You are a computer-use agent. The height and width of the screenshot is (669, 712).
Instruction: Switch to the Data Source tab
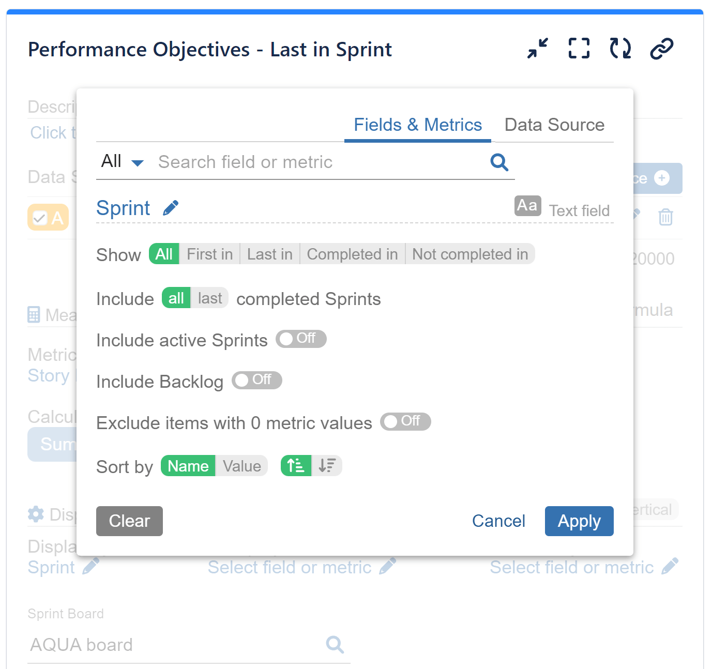pyautogui.click(x=554, y=125)
